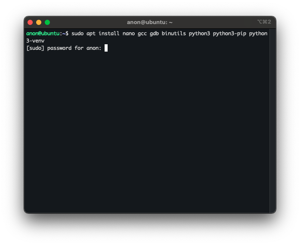Click the word sudo in the command
300x245 pixels.
[77, 34]
